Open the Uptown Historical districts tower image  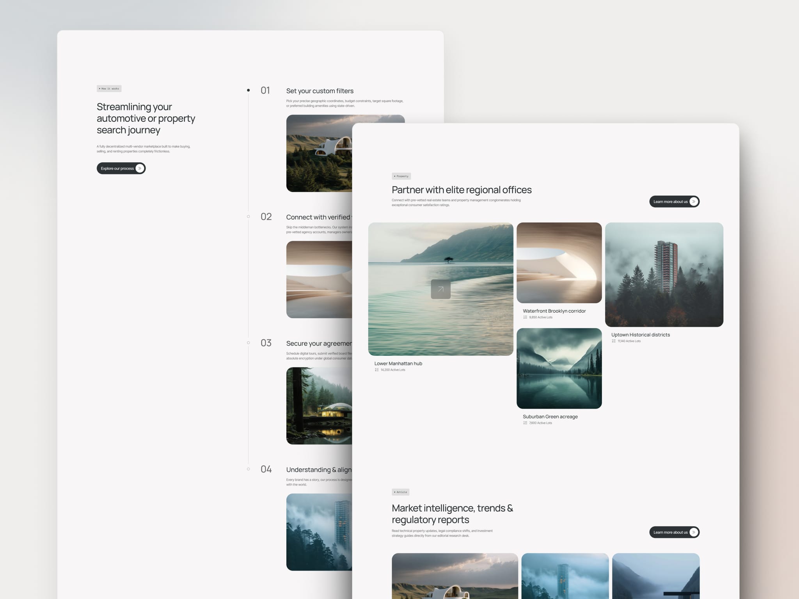[664, 275]
